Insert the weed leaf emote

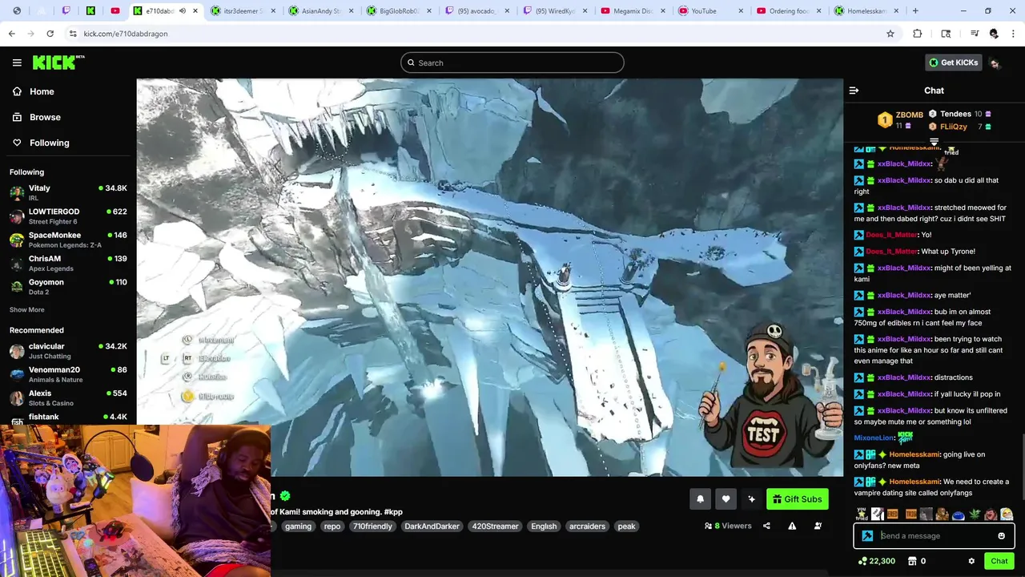pyautogui.click(x=975, y=514)
